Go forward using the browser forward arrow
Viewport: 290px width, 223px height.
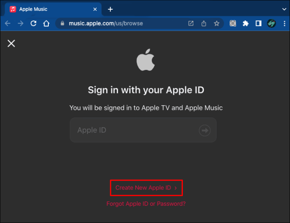(21, 23)
